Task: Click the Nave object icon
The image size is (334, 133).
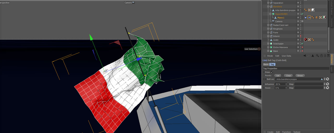Action: click(x=271, y=51)
